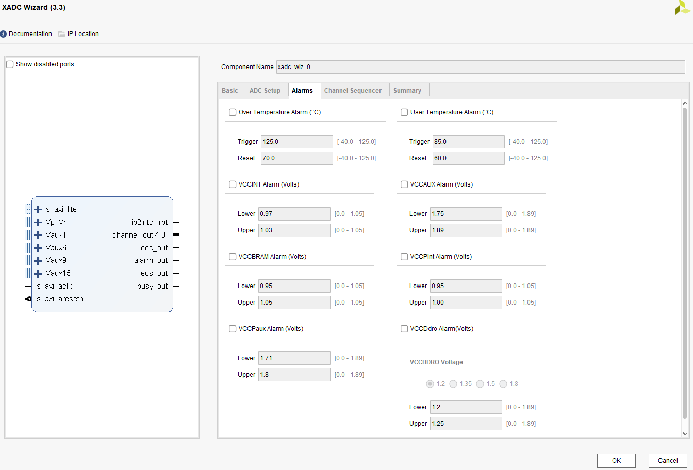Click VCCINT Lower field 0.97
This screenshot has height=470, width=693.
[294, 214]
